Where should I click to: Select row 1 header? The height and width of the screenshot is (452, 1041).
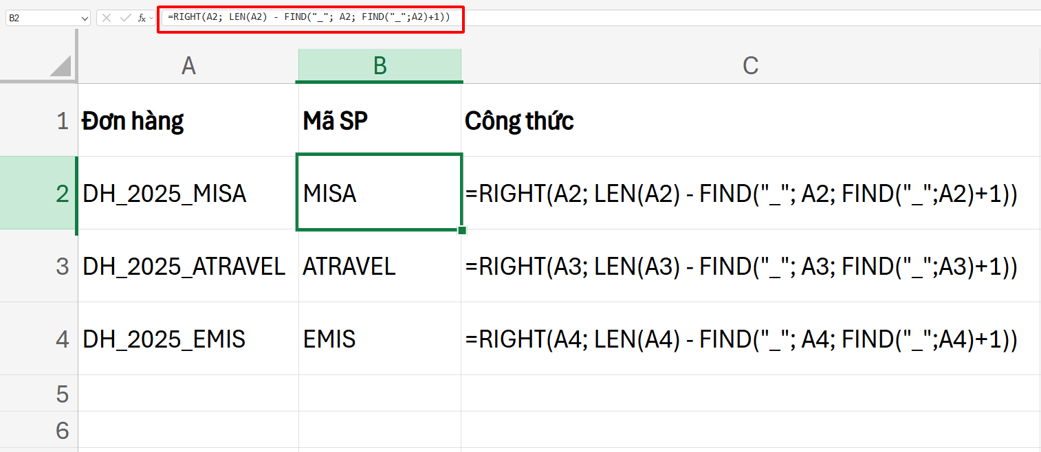pyautogui.click(x=63, y=122)
